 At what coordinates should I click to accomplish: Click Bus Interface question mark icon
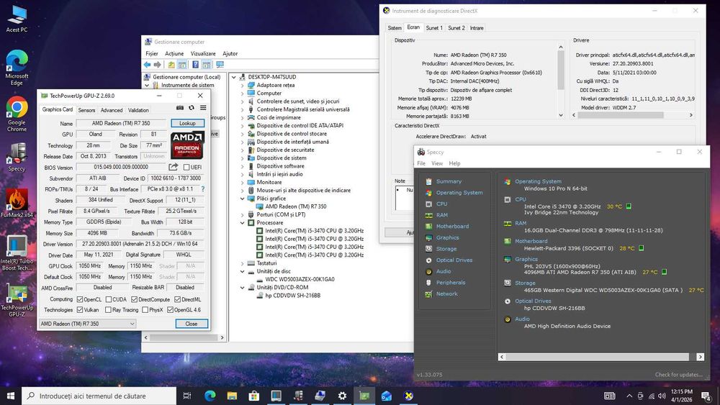pos(202,189)
